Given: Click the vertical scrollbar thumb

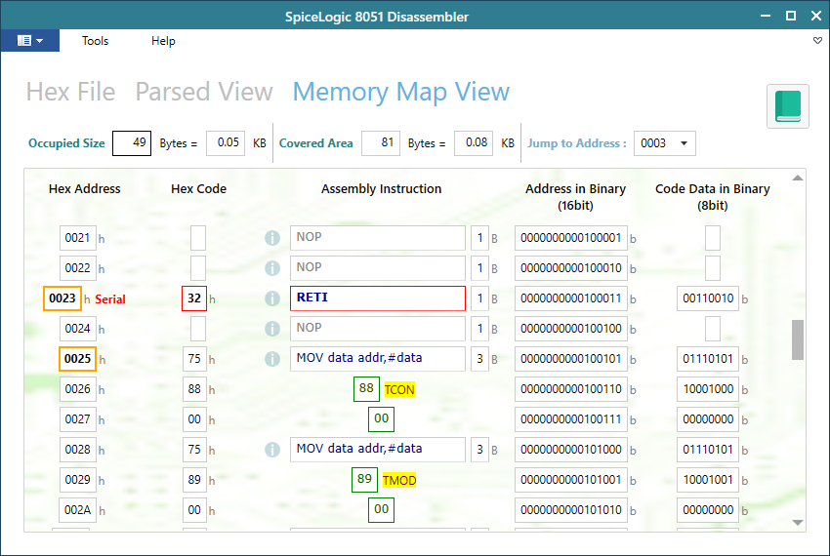Looking at the screenshot, I should pos(798,339).
